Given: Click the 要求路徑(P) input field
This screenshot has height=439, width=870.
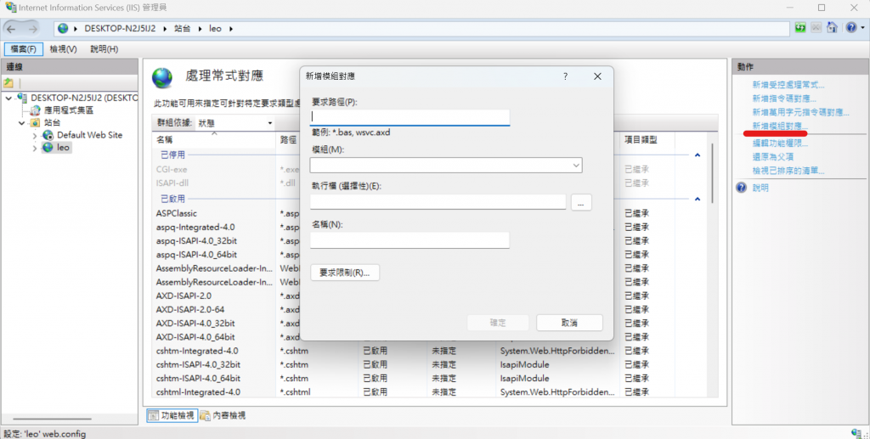Looking at the screenshot, I should point(410,117).
